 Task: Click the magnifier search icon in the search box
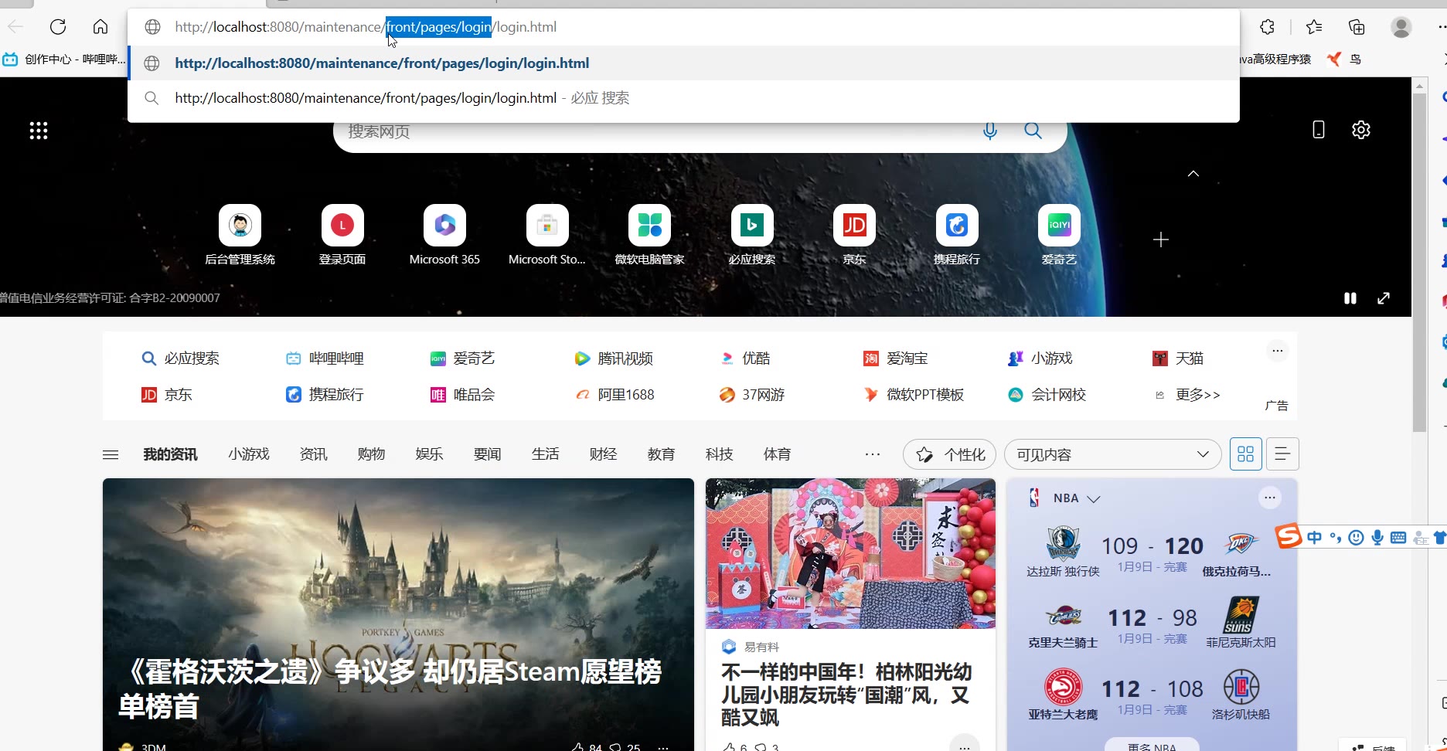[x=1033, y=131]
